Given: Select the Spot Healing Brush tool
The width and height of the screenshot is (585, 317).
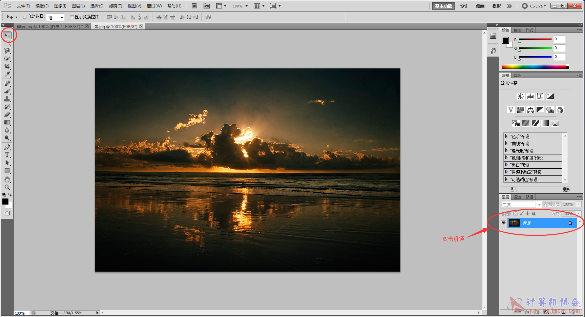Looking at the screenshot, I should pyautogui.click(x=7, y=83).
